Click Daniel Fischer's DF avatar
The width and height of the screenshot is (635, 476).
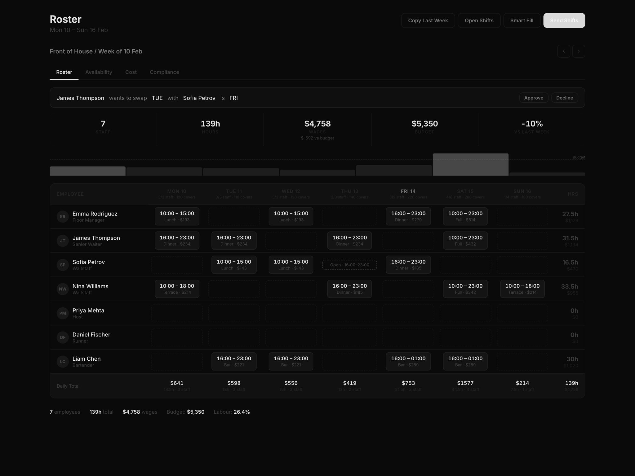coord(63,337)
